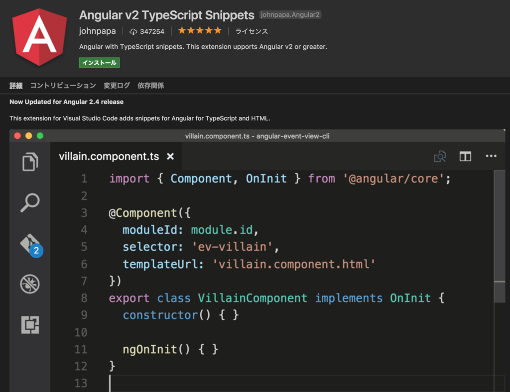The width and height of the screenshot is (510, 392).
Task: Open the Extensions icon in sidebar
Action: pos(30,324)
